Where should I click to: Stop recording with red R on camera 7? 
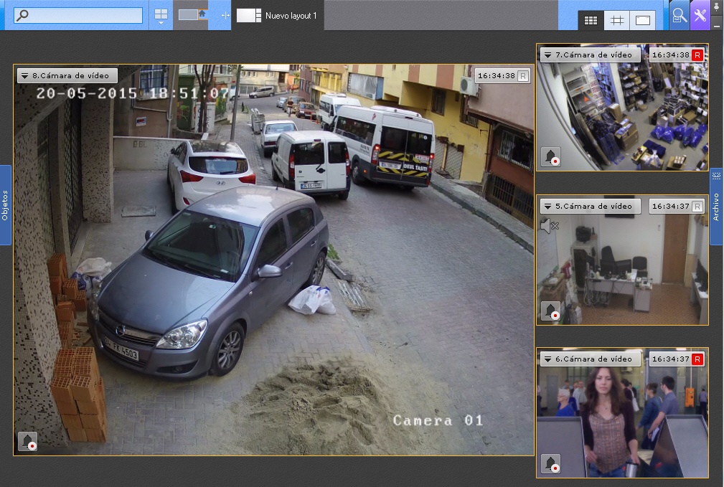point(697,55)
